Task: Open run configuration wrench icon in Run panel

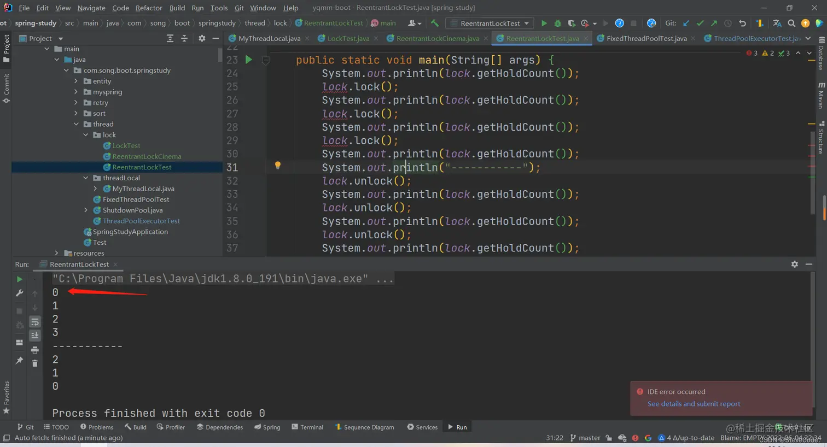Action: [20, 293]
